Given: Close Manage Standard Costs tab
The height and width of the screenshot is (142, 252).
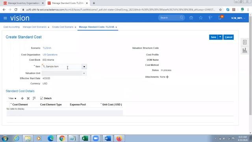Looking at the screenshot, I should click(x=116, y=27).
